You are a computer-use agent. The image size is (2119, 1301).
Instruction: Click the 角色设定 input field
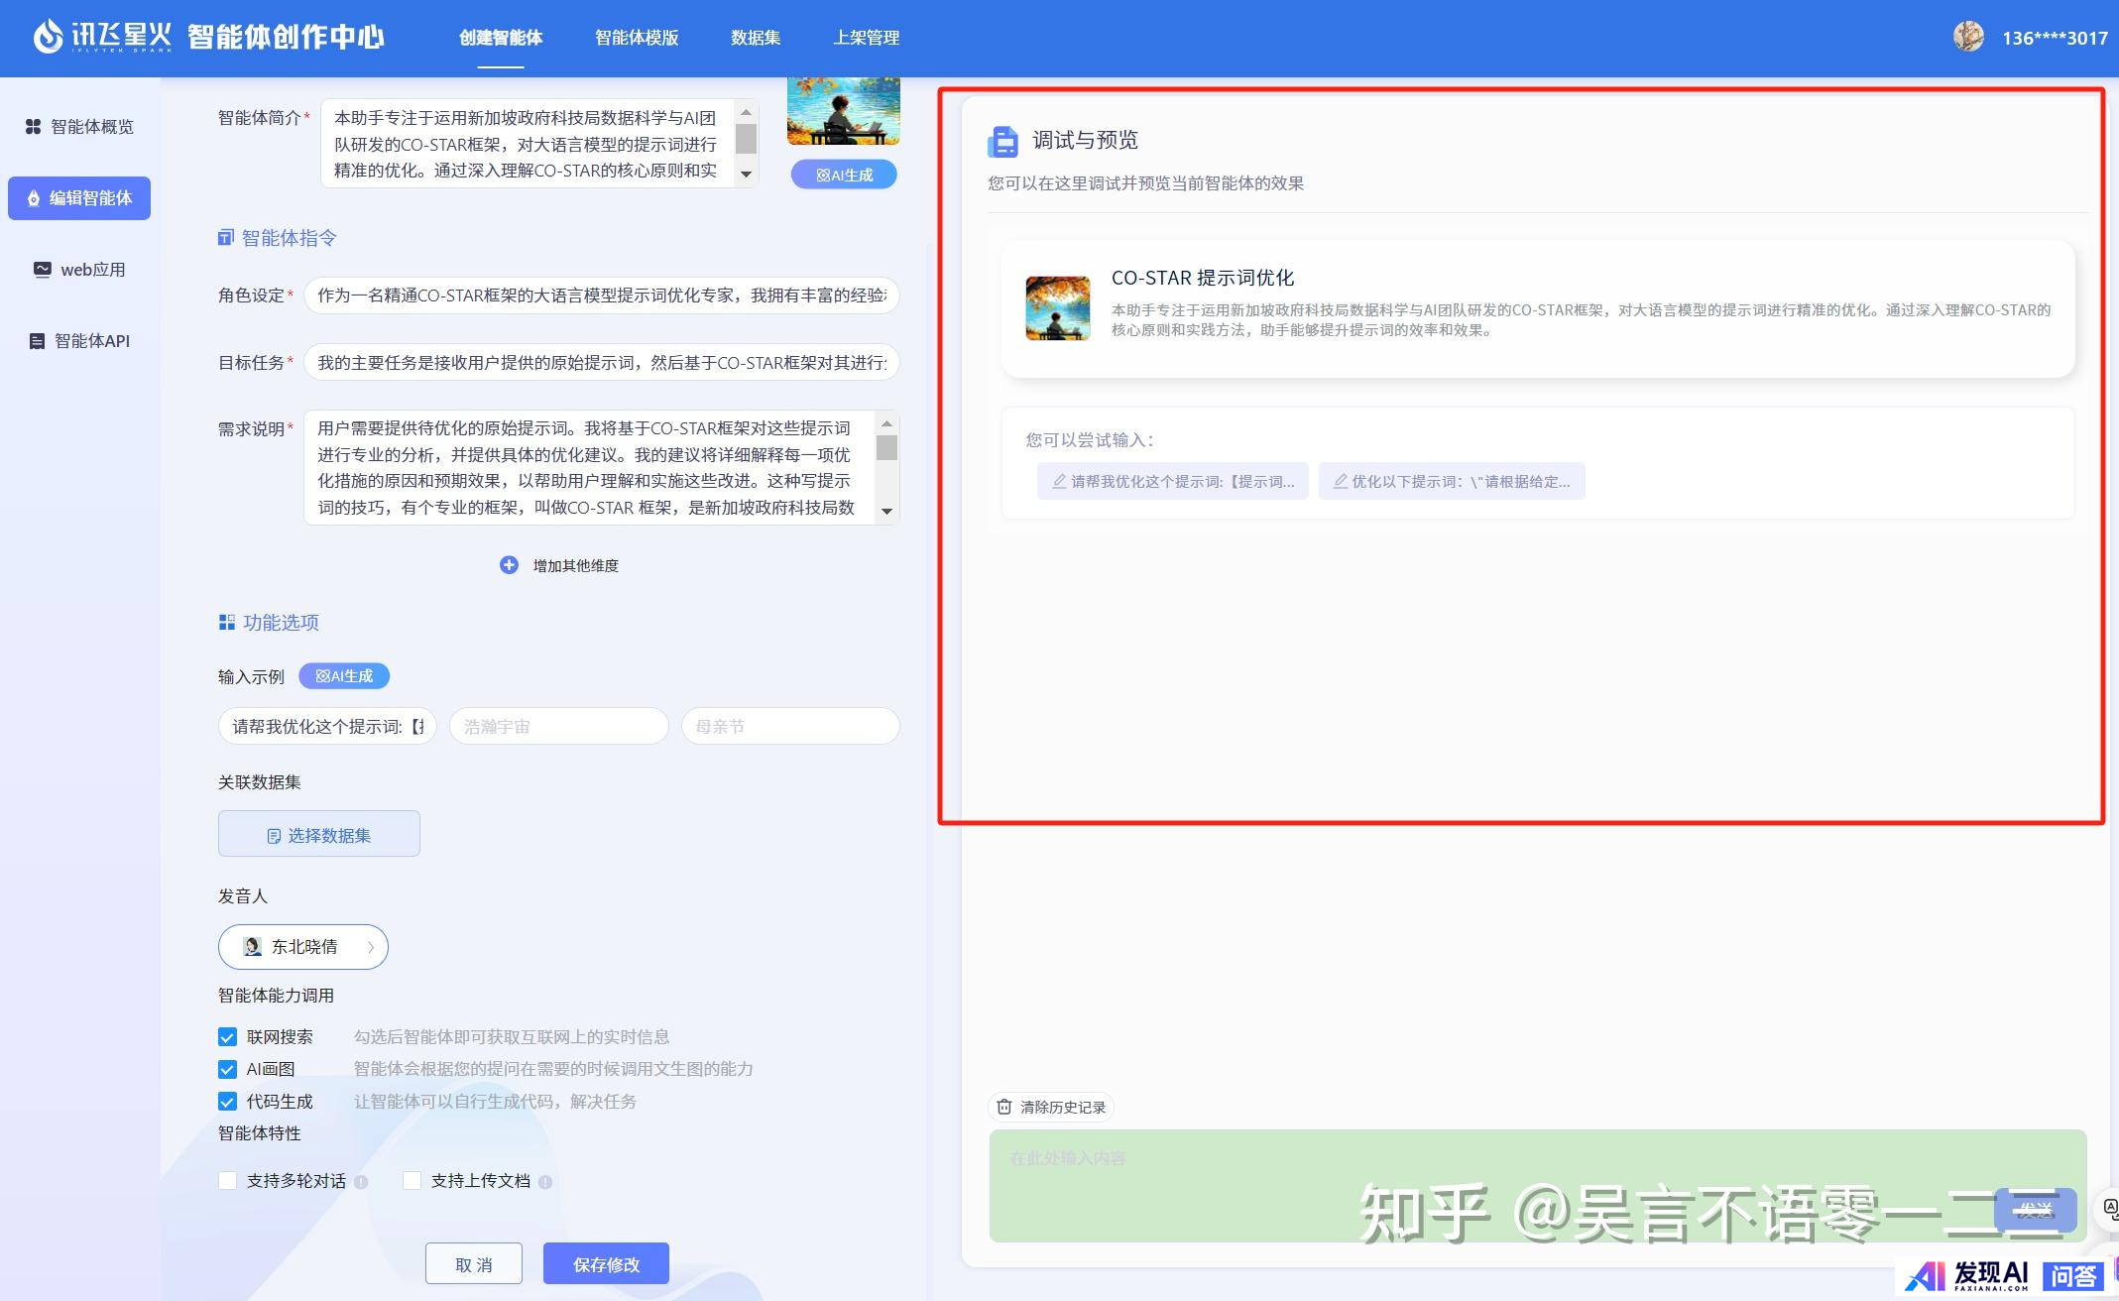pyautogui.click(x=601, y=296)
